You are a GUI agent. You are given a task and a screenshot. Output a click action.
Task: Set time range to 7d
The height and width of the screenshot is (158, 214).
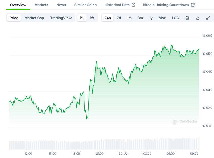(119, 18)
